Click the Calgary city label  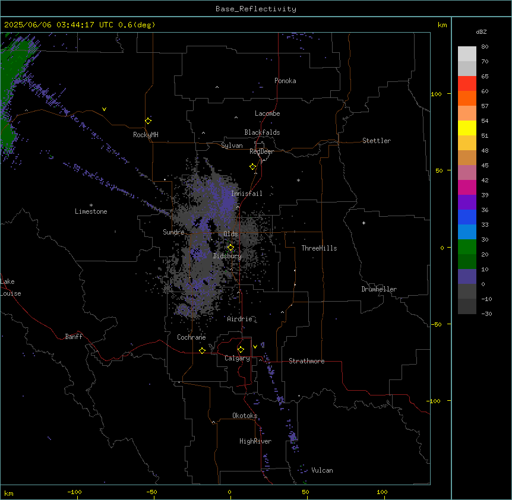click(x=237, y=358)
